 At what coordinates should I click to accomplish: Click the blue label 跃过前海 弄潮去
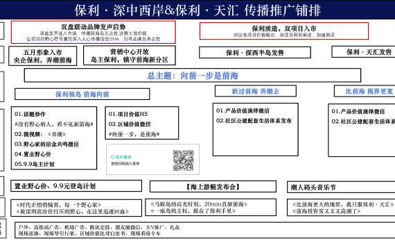[256, 91]
